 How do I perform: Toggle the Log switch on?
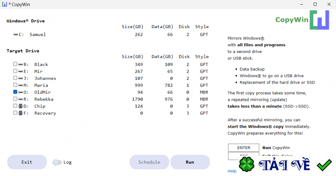(57, 162)
